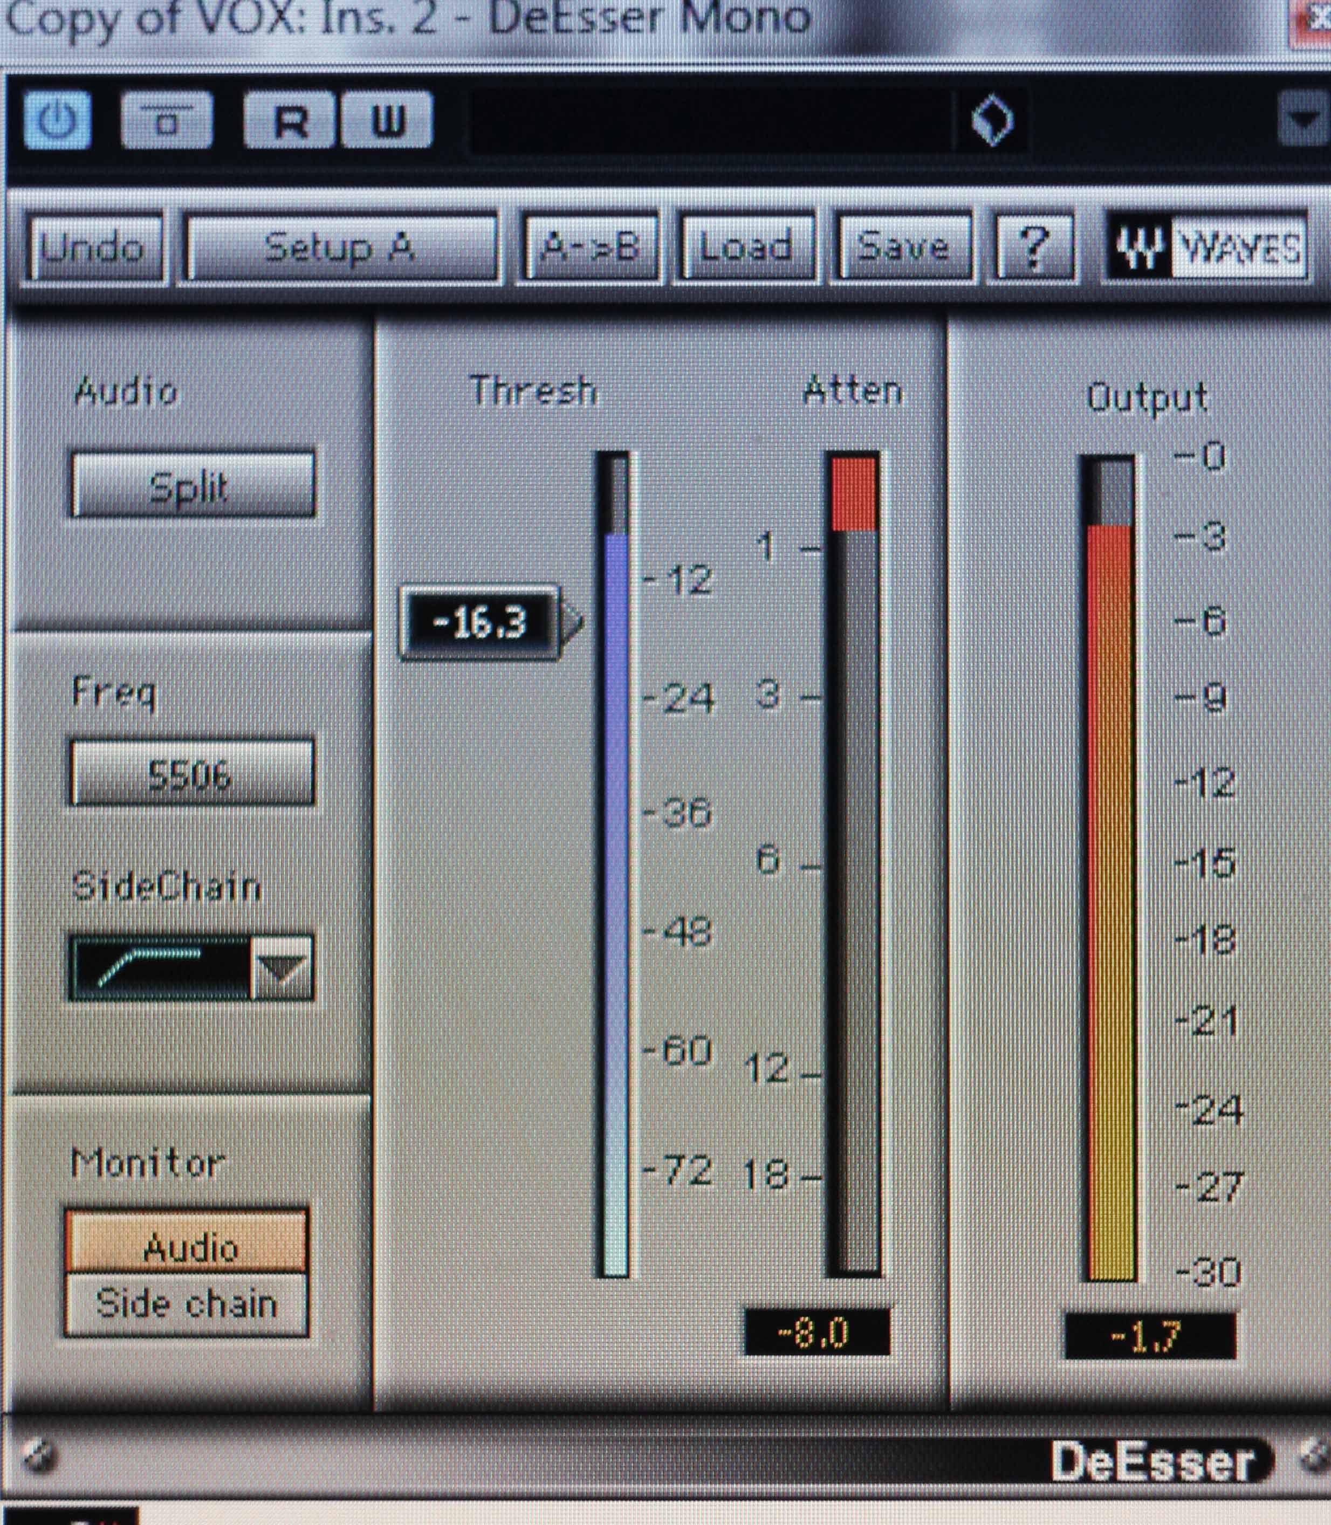Toggle the plugin power bypass button
Viewport: 1331px width, 1525px height.
(x=57, y=120)
